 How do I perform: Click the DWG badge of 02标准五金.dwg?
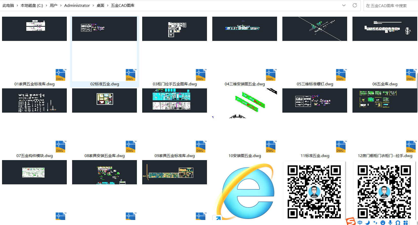tap(131, 75)
